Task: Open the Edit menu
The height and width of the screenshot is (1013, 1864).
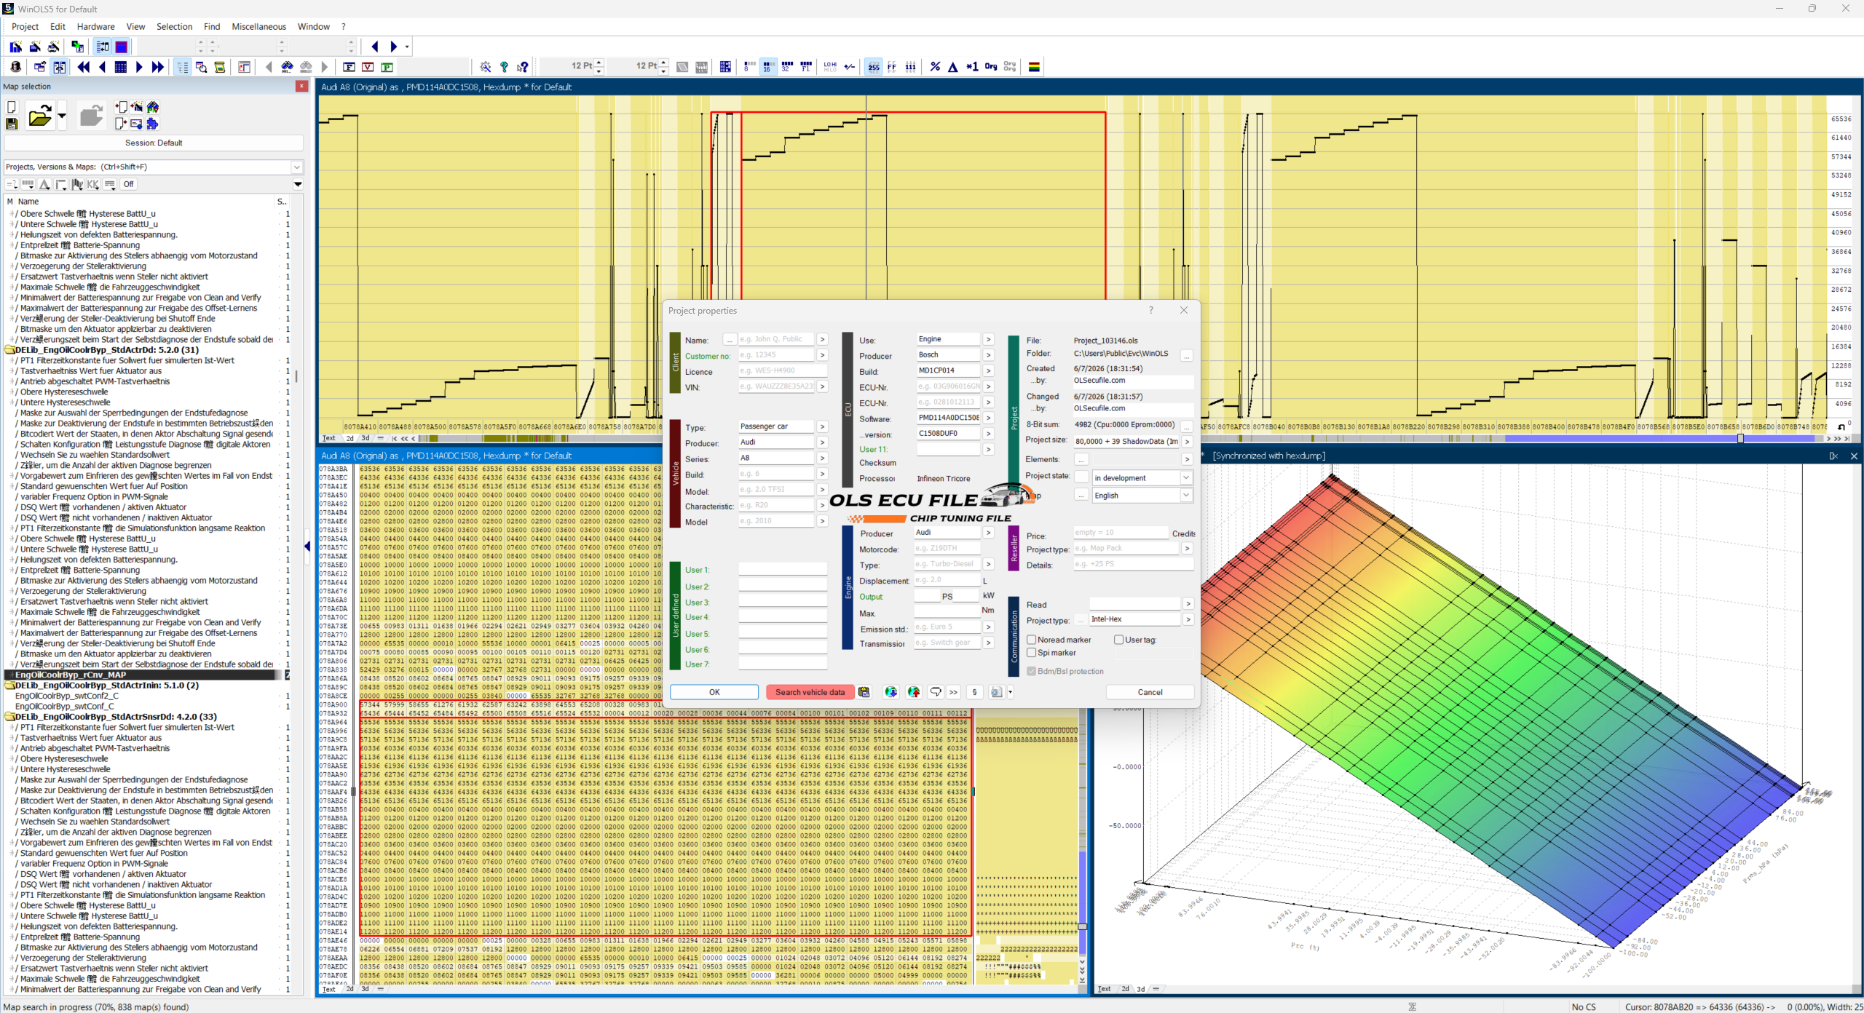Action: coord(58,27)
